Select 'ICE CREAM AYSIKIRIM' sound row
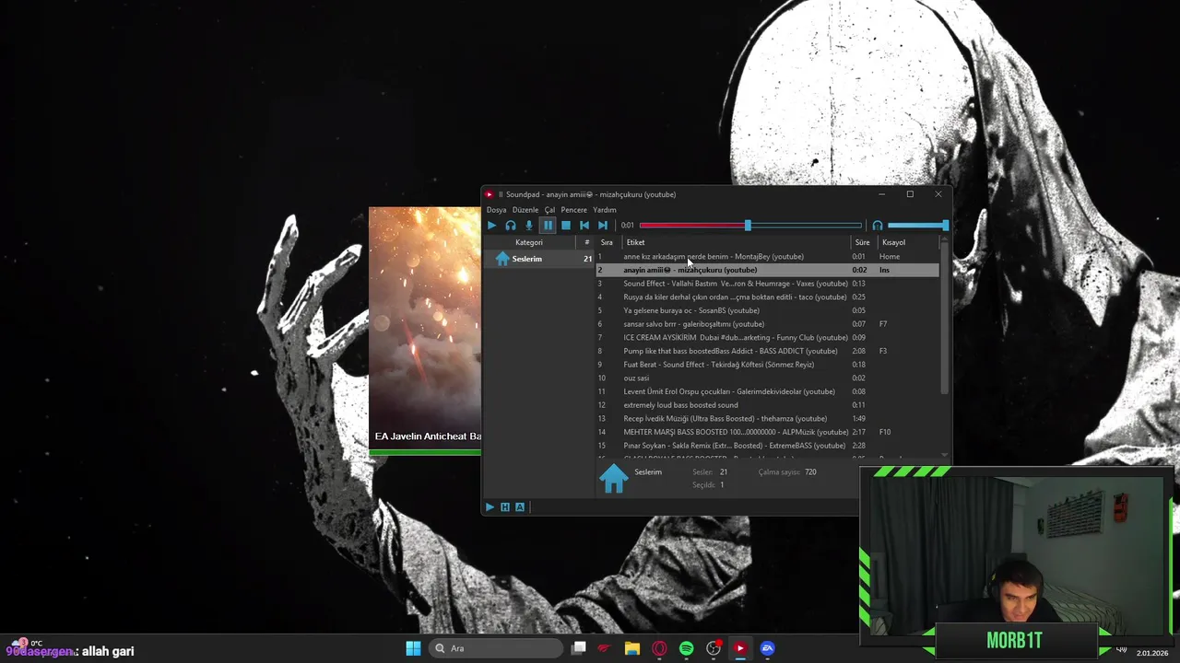1180x663 pixels. [x=767, y=338]
